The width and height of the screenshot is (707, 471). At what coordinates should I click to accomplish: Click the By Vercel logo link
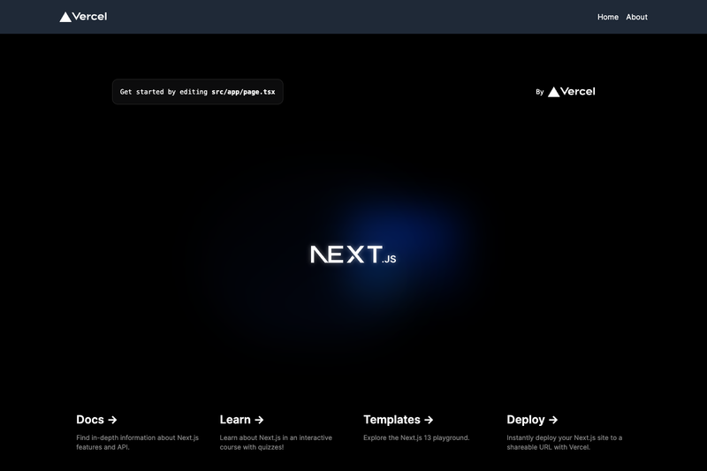coord(566,92)
